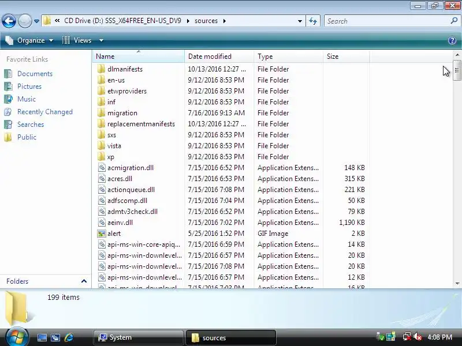Open Recently Changed favorite link

[x=45, y=112]
